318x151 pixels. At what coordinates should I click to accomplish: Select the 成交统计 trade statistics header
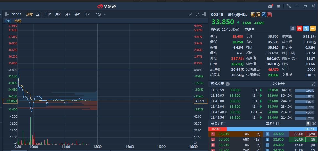pyautogui.click(x=278, y=84)
